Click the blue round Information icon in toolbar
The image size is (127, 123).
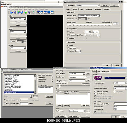(x=22, y=12)
